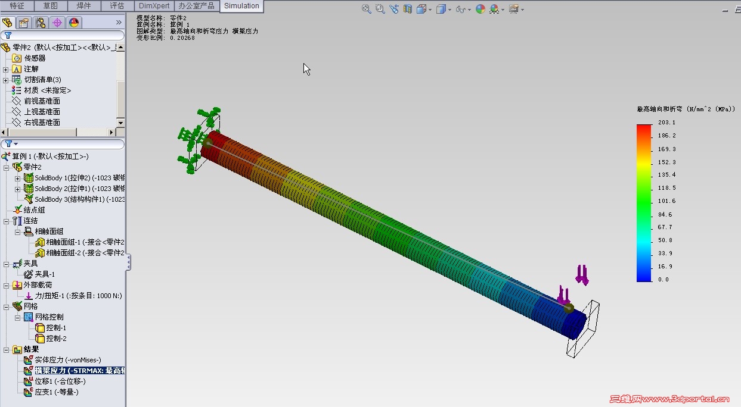The width and height of the screenshot is (741, 407).
Task: Open the View Orientation dropdown arrow
Action: (430, 10)
